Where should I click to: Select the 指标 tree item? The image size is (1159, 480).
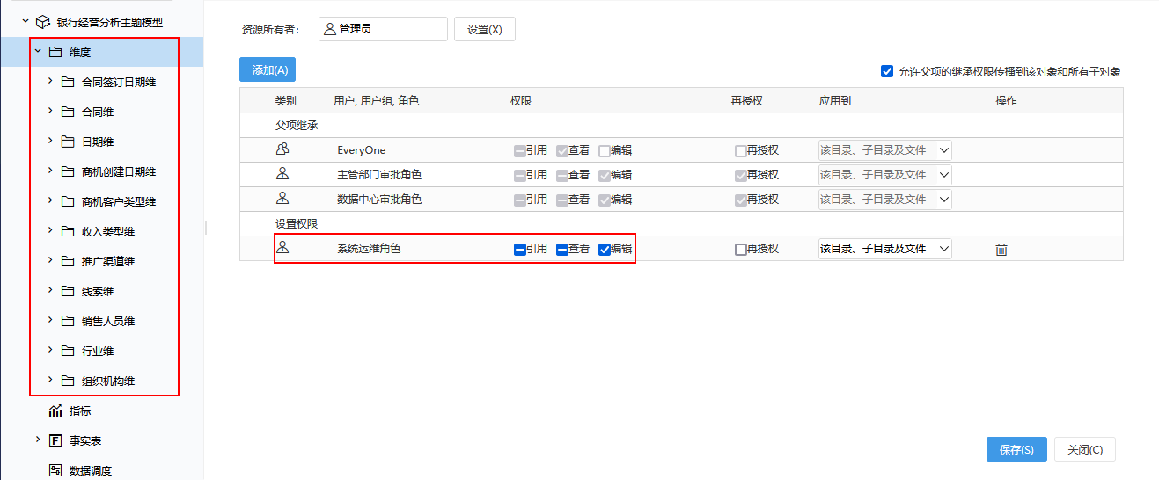80,411
